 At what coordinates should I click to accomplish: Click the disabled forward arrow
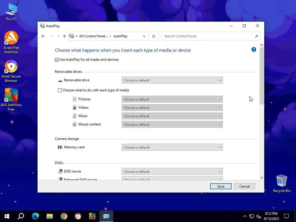click(51, 36)
